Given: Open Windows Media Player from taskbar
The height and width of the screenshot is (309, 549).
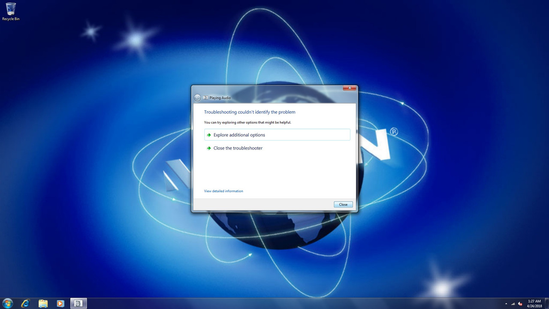Looking at the screenshot, I should pyautogui.click(x=60, y=303).
